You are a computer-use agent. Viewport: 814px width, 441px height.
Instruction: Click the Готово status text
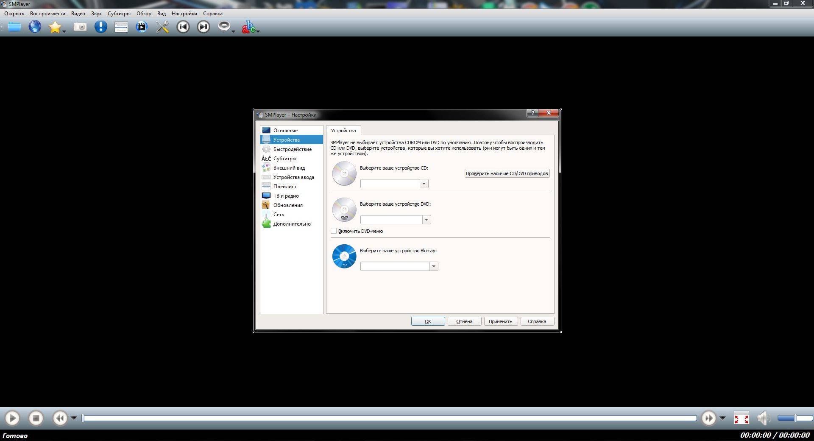tap(15, 435)
